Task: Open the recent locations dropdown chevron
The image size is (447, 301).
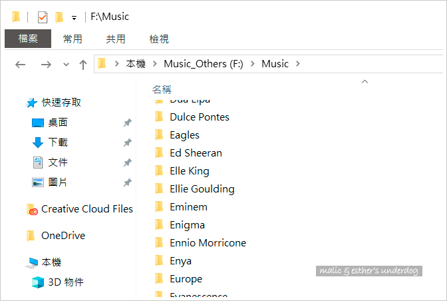Action: tap(66, 65)
